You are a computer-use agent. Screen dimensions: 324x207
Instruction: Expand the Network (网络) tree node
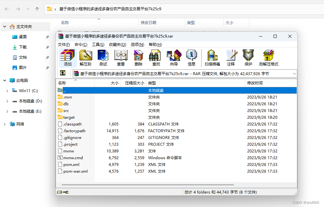[5, 124]
